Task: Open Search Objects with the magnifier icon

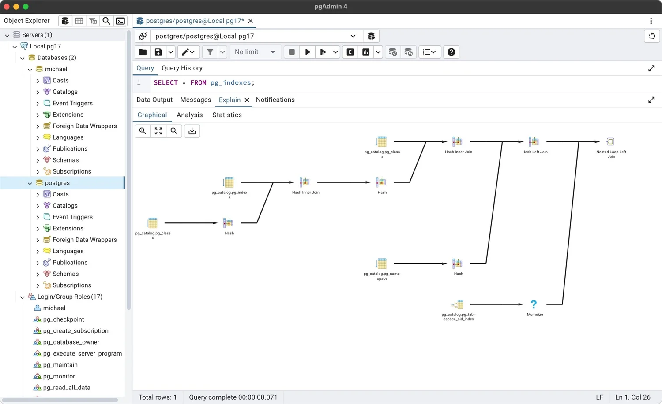Action: (106, 21)
